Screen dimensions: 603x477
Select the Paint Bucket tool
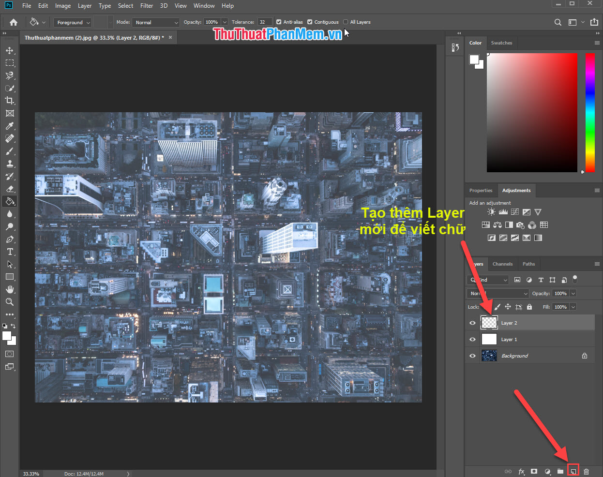10,201
